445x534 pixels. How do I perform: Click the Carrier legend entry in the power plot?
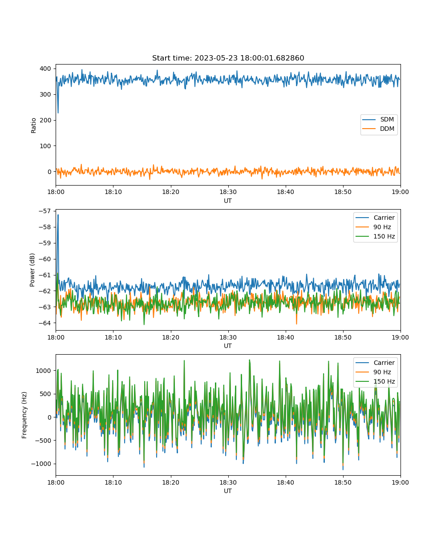(x=376, y=218)
